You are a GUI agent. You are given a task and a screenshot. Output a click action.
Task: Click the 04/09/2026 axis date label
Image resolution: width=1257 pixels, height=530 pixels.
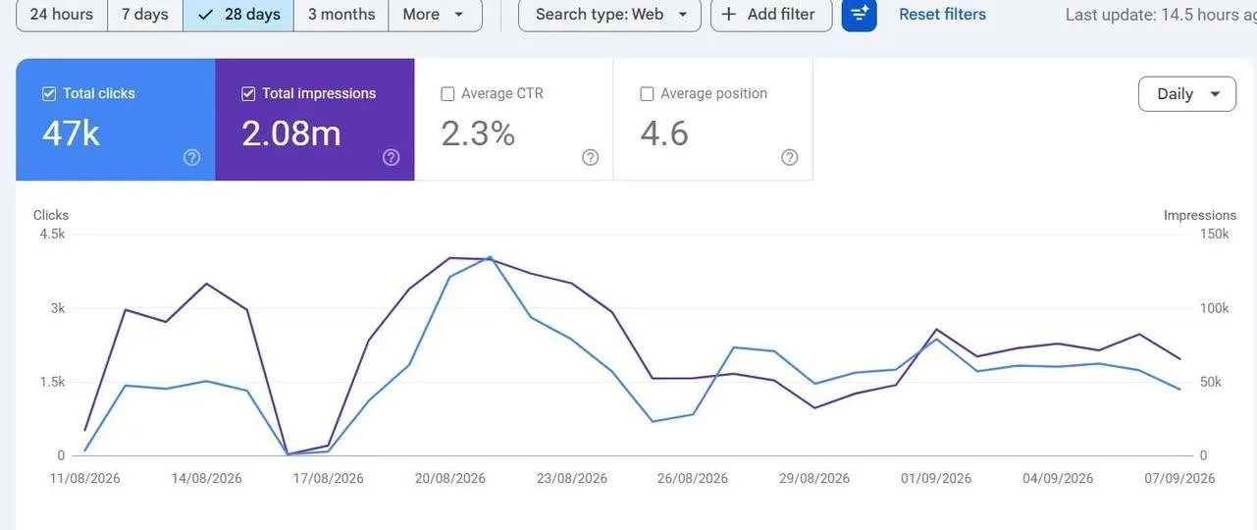pos(1058,479)
